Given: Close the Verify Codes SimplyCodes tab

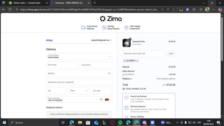Looking at the screenshot, I should [47, 3].
